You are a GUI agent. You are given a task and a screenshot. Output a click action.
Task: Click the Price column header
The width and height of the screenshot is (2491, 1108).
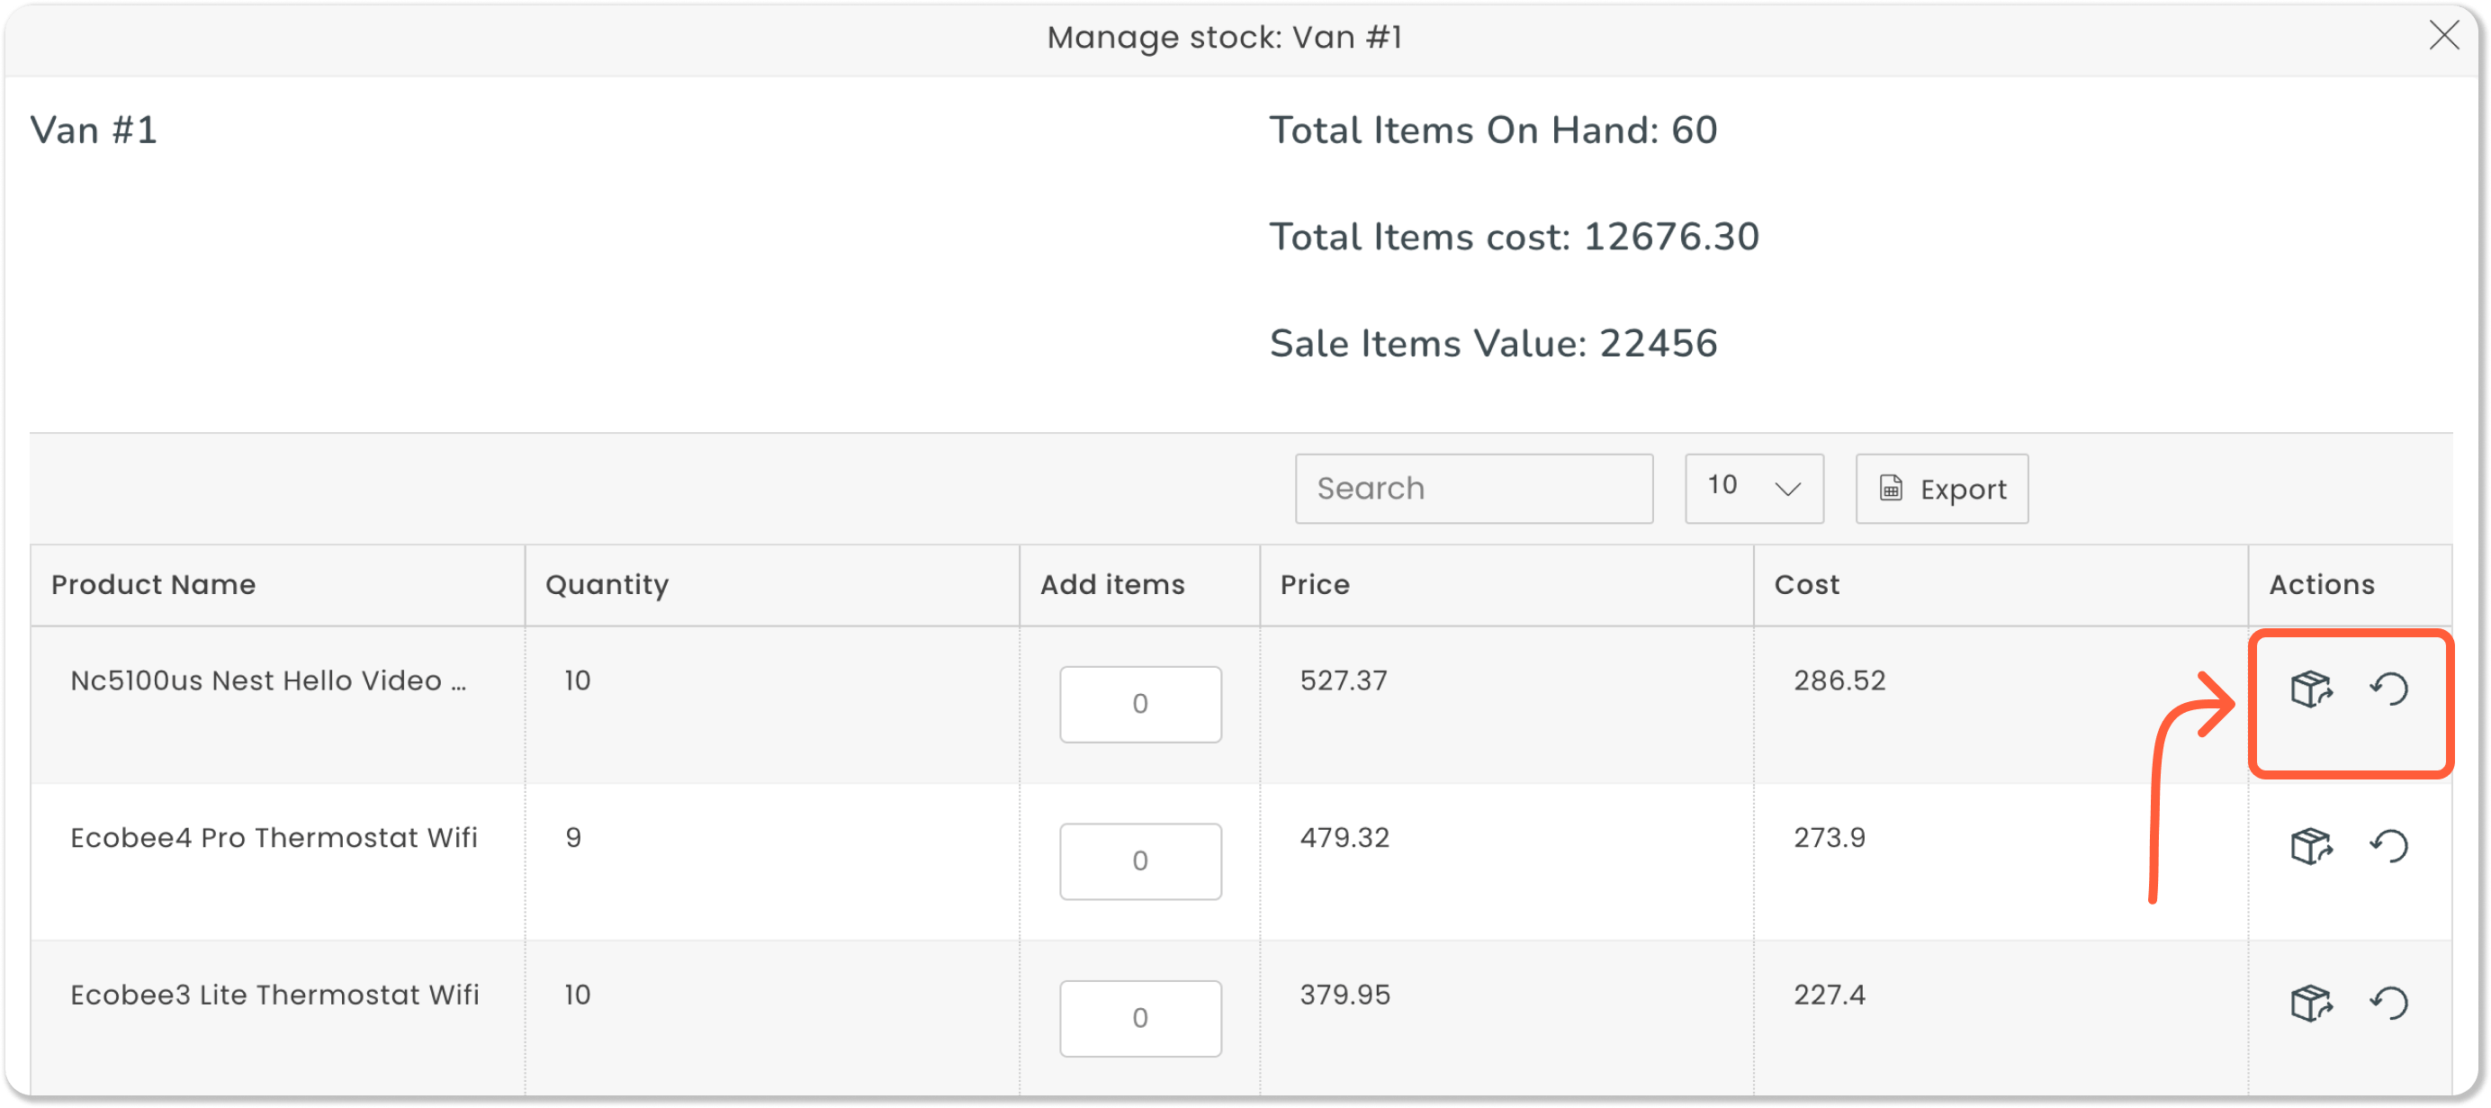pos(1314,584)
